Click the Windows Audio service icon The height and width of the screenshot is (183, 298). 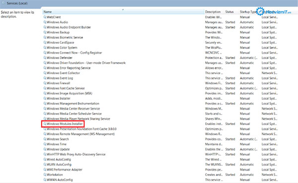point(45,22)
